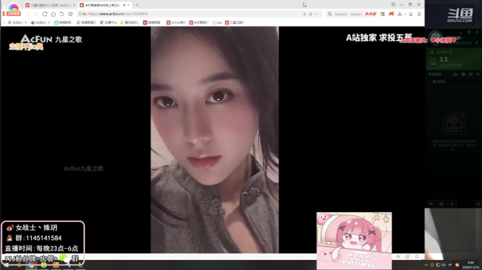Open the 九星之歌 bookmark
Image resolution: width=482 pixels, height=270 pixels.
tap(235, 23)
